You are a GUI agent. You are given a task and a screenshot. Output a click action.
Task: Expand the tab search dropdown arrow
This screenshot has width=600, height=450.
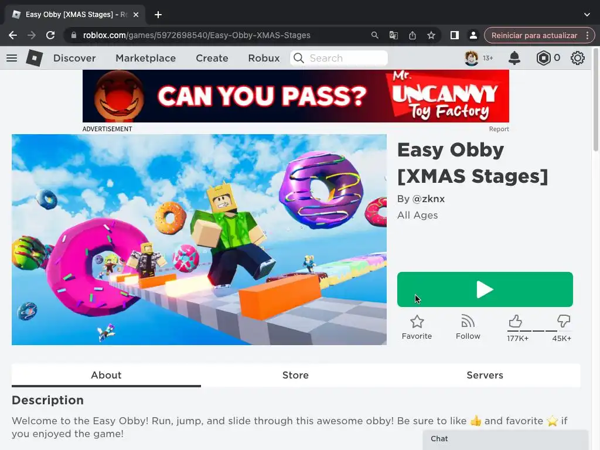pyautogui.click(x=587, y=15)
